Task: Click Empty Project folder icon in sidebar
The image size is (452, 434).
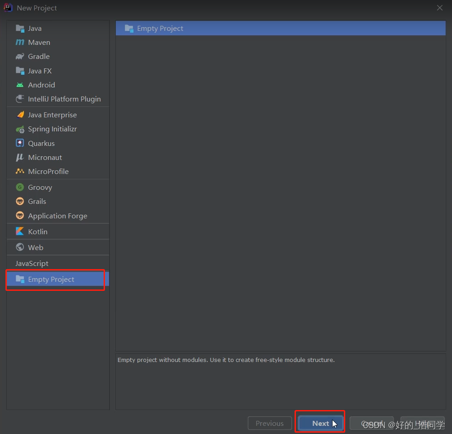Action: point(20,279)
